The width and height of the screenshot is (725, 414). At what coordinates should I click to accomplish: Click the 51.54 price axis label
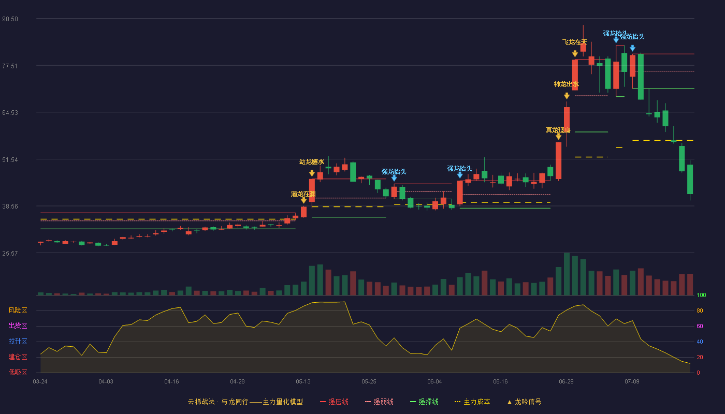tap(10, 159)
